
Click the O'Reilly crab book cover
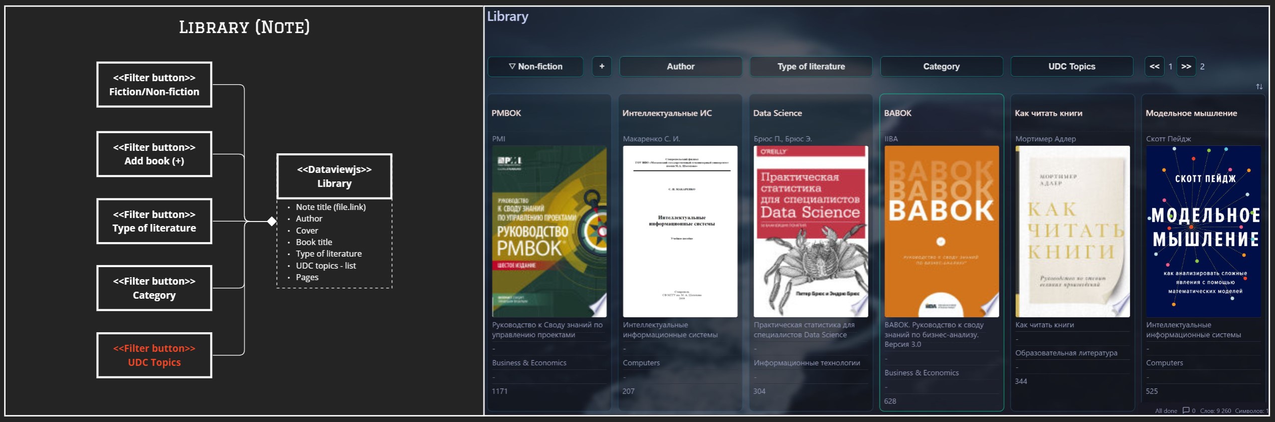(811, 232)
